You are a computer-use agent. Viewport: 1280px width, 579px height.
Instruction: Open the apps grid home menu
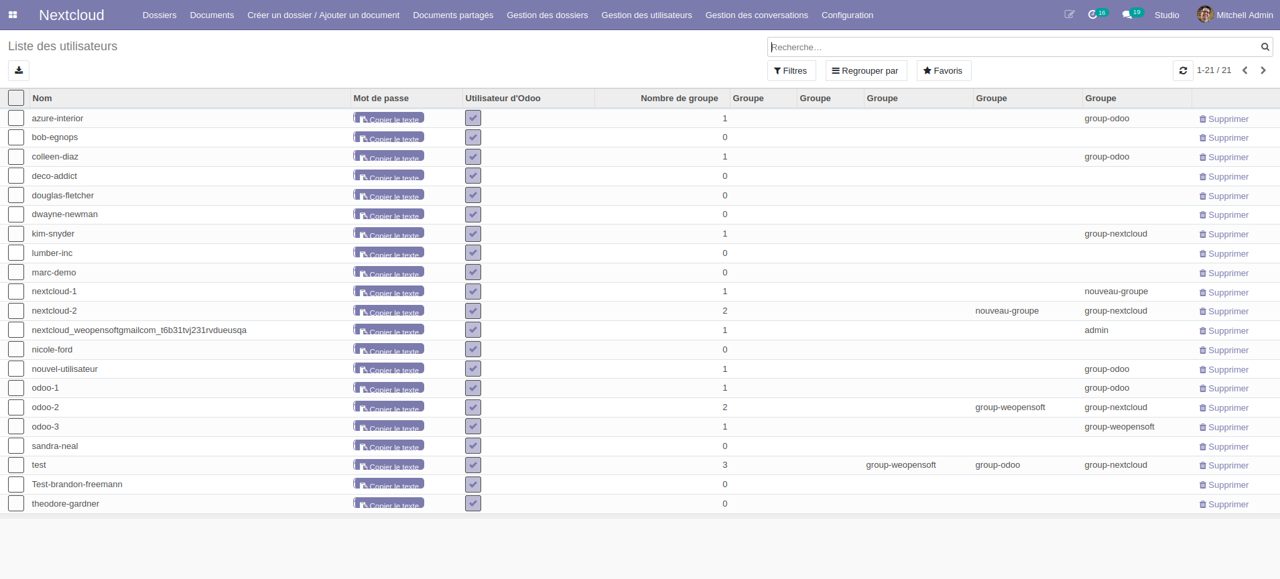point(13,15)
